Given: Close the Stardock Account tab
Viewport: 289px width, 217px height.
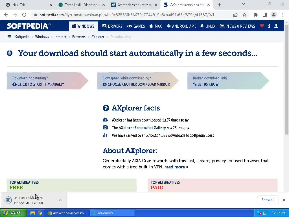Looking at the screenshot, I should coord(156,5).
